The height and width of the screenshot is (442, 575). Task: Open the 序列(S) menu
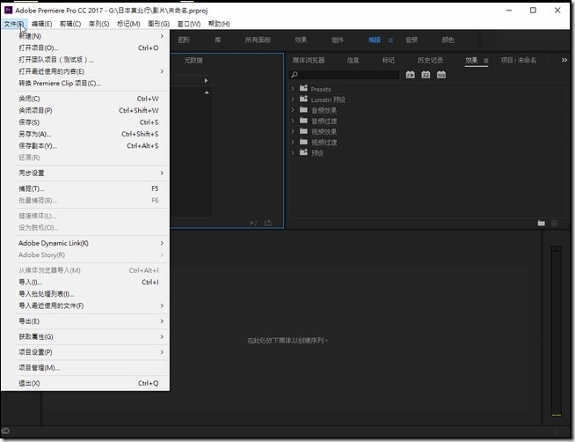98,24
